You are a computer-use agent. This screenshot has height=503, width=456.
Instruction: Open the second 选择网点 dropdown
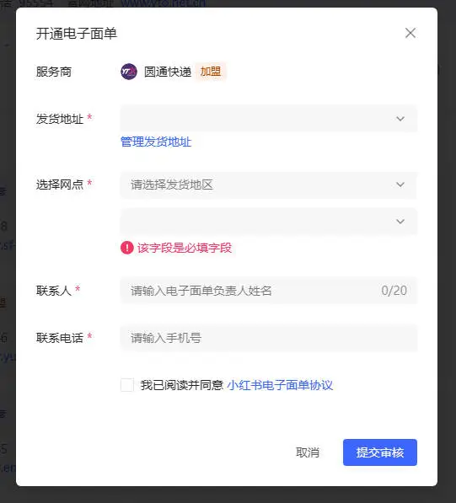[x=269, y=222]
